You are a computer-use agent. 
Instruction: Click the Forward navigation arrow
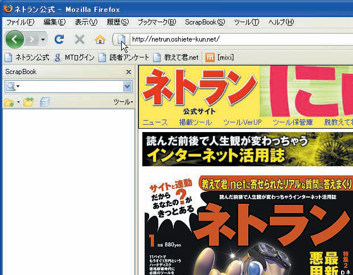pyautogui.click(x=32, y=40)
